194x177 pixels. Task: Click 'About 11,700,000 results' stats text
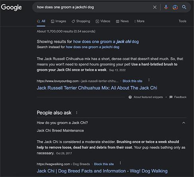(x=66, y=31)
